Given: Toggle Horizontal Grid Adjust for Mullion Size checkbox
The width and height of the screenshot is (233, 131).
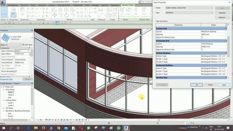Looking at the screenshot, I should point(202,49).
